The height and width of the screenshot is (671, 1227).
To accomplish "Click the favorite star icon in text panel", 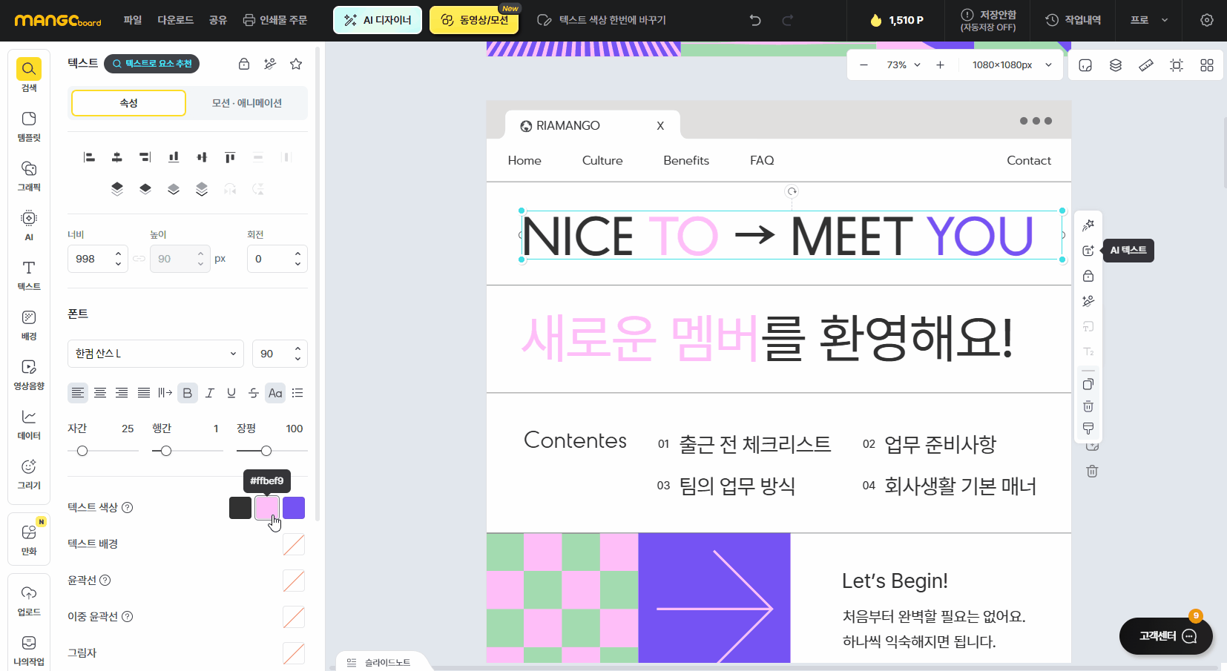I will click(x=296, y=64).
